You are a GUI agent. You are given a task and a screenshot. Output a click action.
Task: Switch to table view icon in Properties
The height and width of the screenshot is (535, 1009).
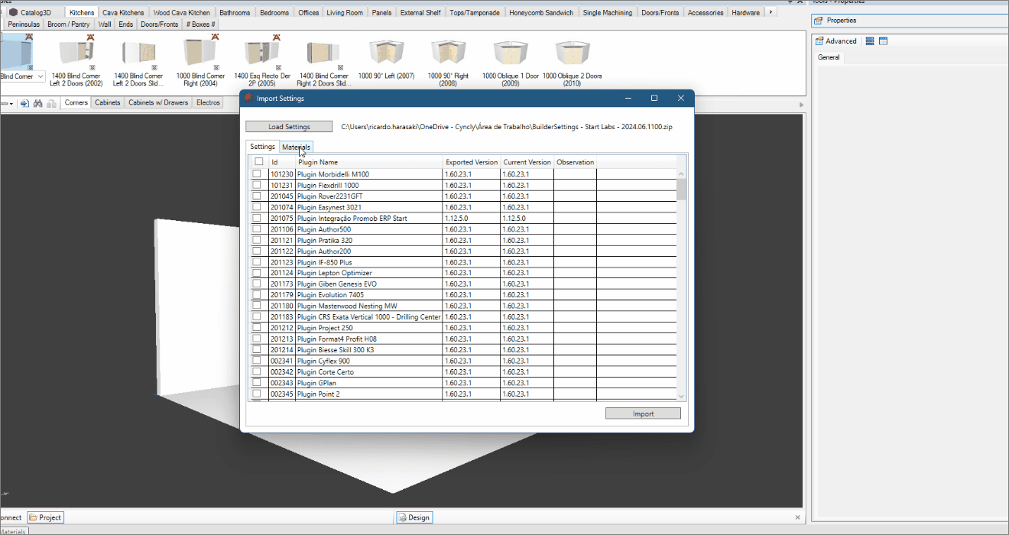click(883, 41)
